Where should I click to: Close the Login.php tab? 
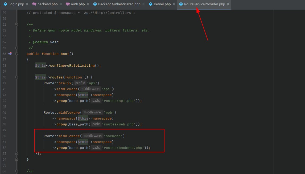27,4
